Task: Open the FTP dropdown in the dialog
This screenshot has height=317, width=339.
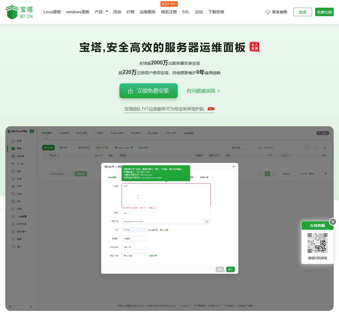Action: click(x=134, y=230)
